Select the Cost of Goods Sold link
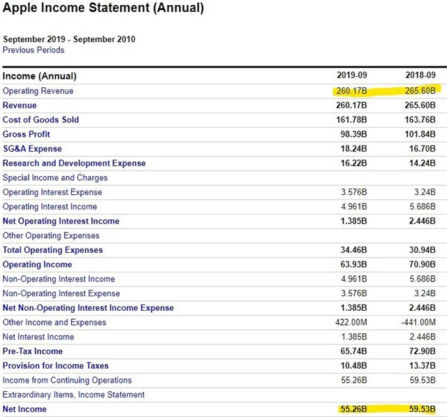Viewport: 447px width, 417px height. click(41, 120)
